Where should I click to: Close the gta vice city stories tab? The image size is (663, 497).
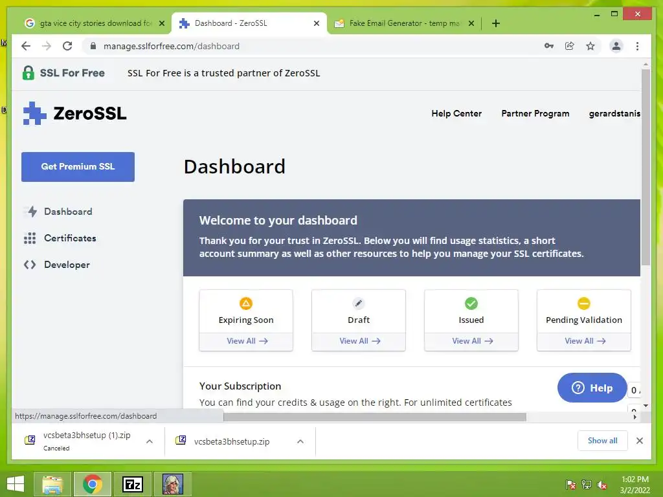[x=161, y=23]
